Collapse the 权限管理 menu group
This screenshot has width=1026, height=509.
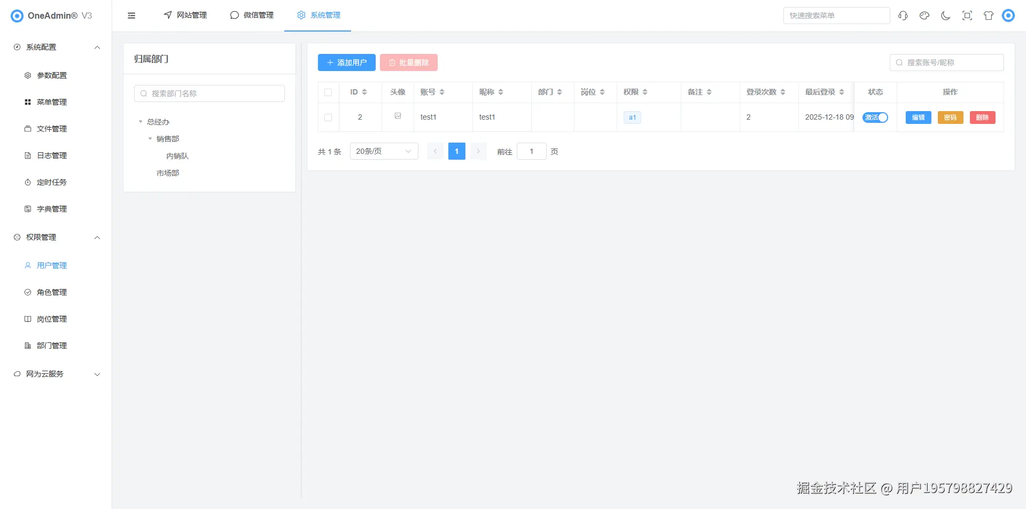(97, 237)
